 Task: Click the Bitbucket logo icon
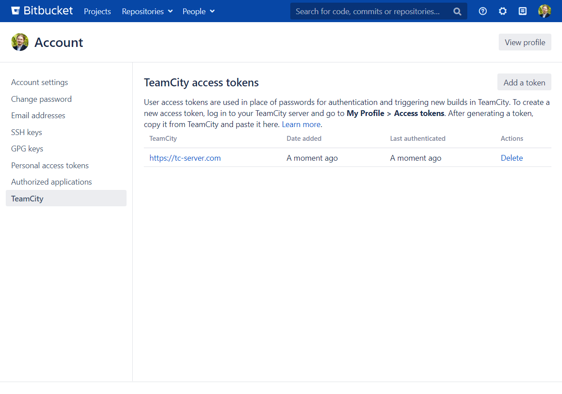pos(15,11)
